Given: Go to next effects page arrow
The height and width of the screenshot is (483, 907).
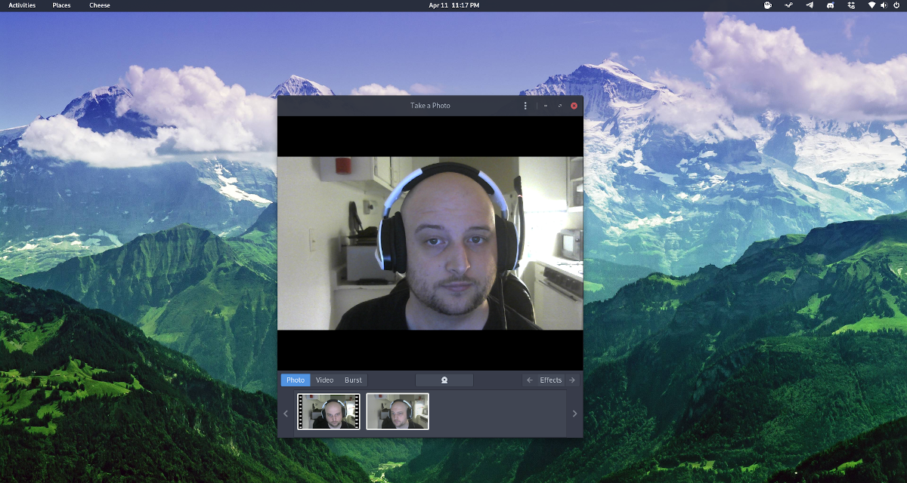Looking at the screenshot, I should pyautogui.click(x=572, y=380).
